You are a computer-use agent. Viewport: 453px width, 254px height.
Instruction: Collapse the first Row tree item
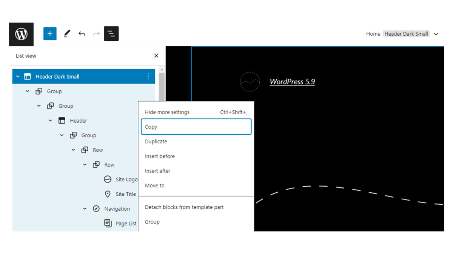click(x=74, y=150)
